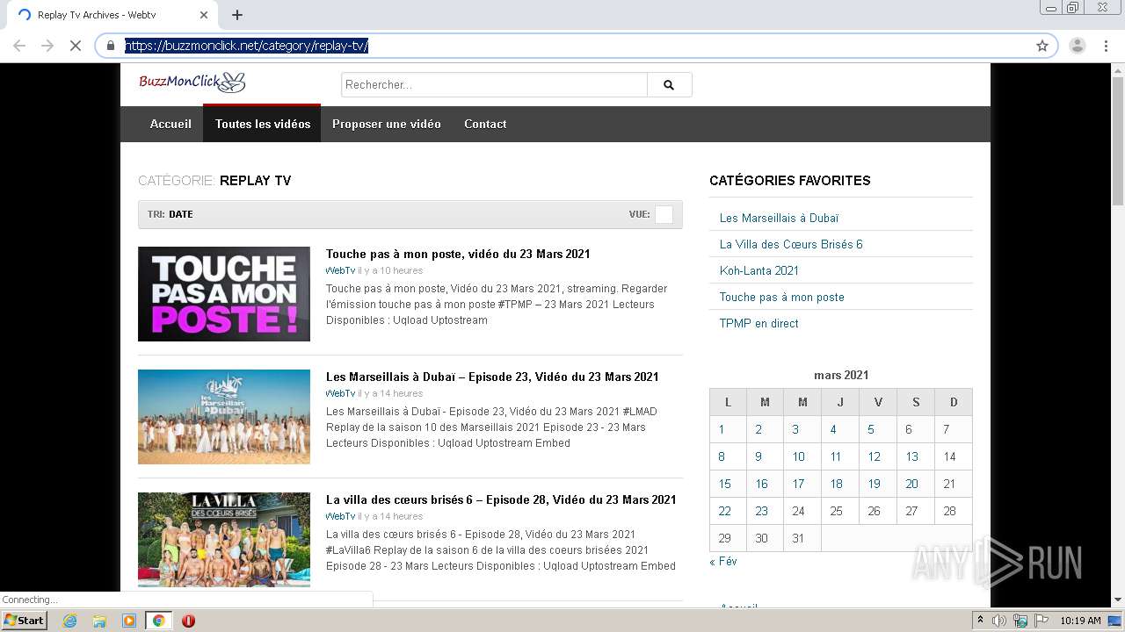1125x632 pixels.
Task: Close the Replay Tv Archives tab
Action: (x=204, y=15)
